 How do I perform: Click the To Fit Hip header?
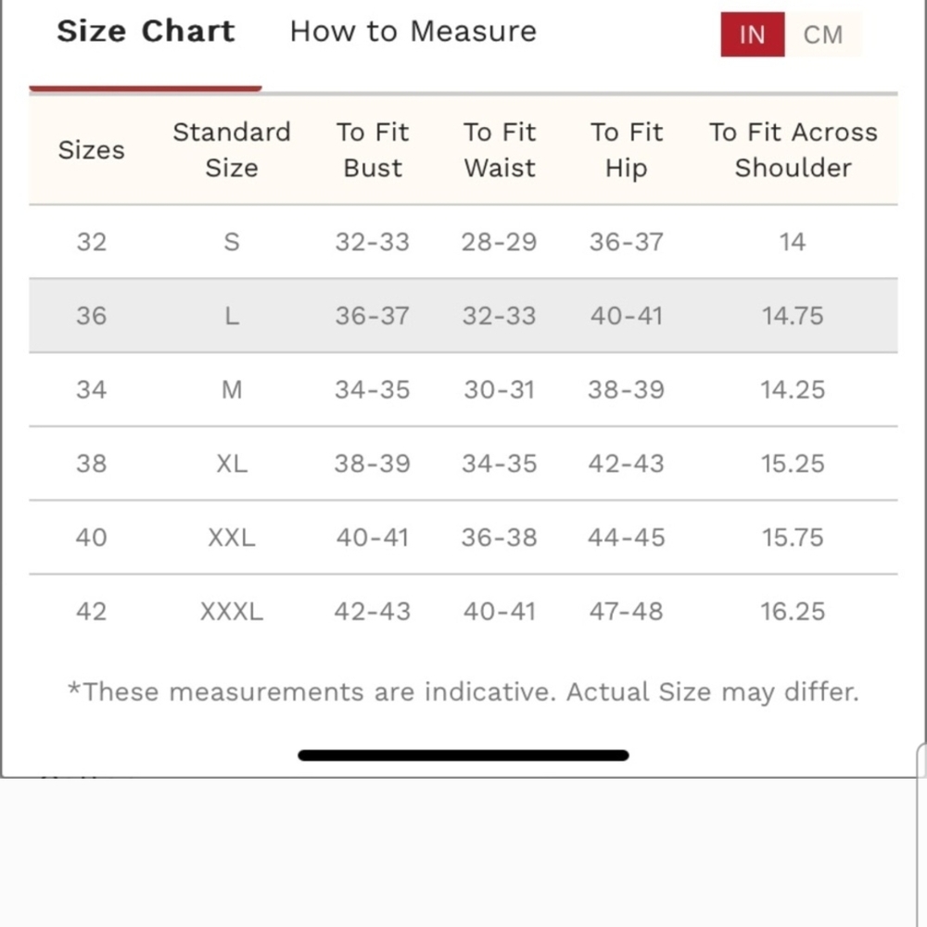point(627,150)
